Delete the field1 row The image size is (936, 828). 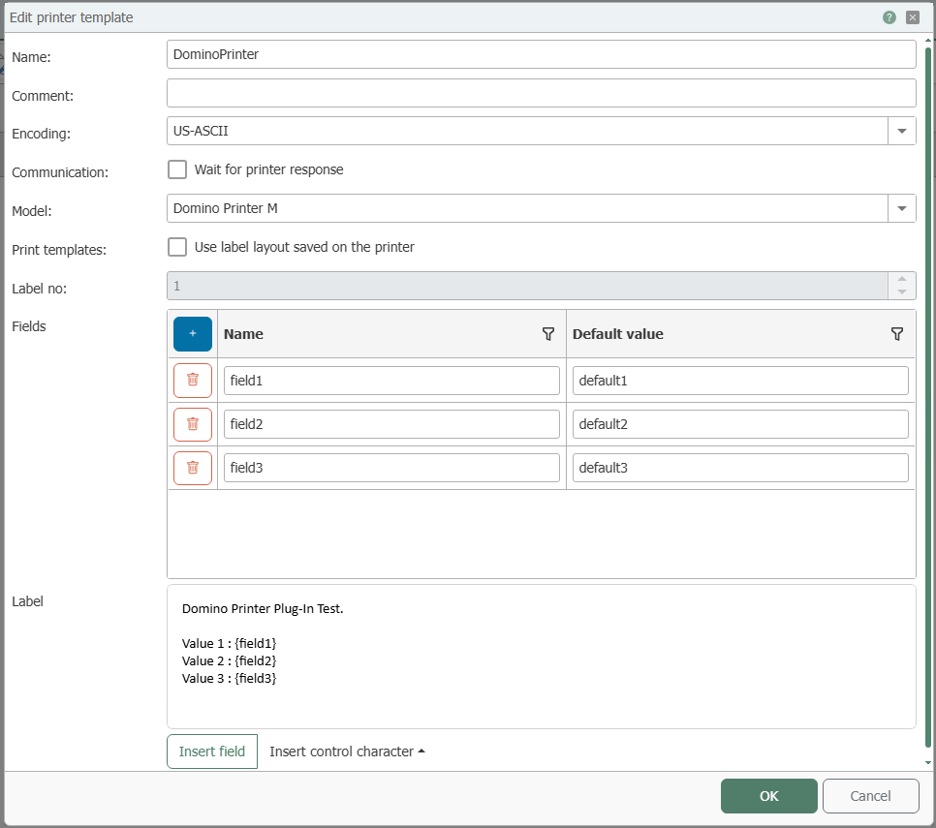click(x=193, y=380)
